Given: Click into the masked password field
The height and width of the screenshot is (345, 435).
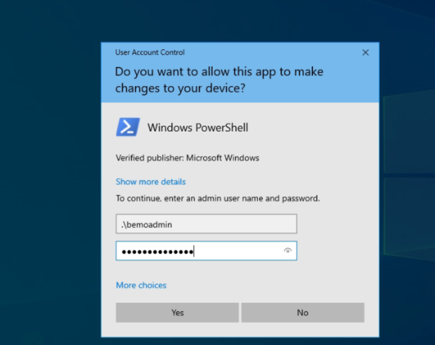Looking at the screenshot, I should [x=206, y=251].
